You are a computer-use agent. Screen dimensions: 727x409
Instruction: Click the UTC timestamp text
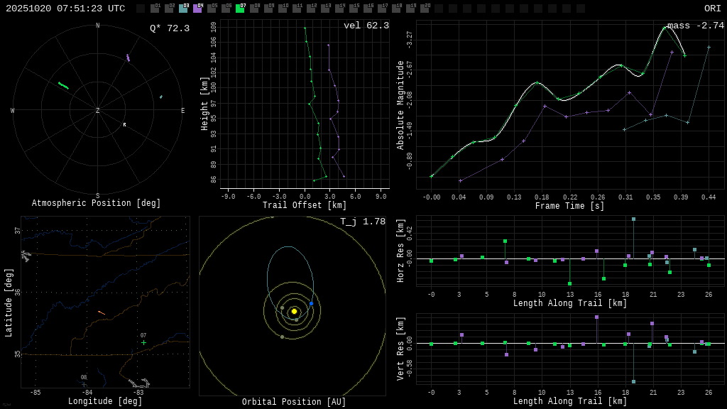[x=65, y=9]
